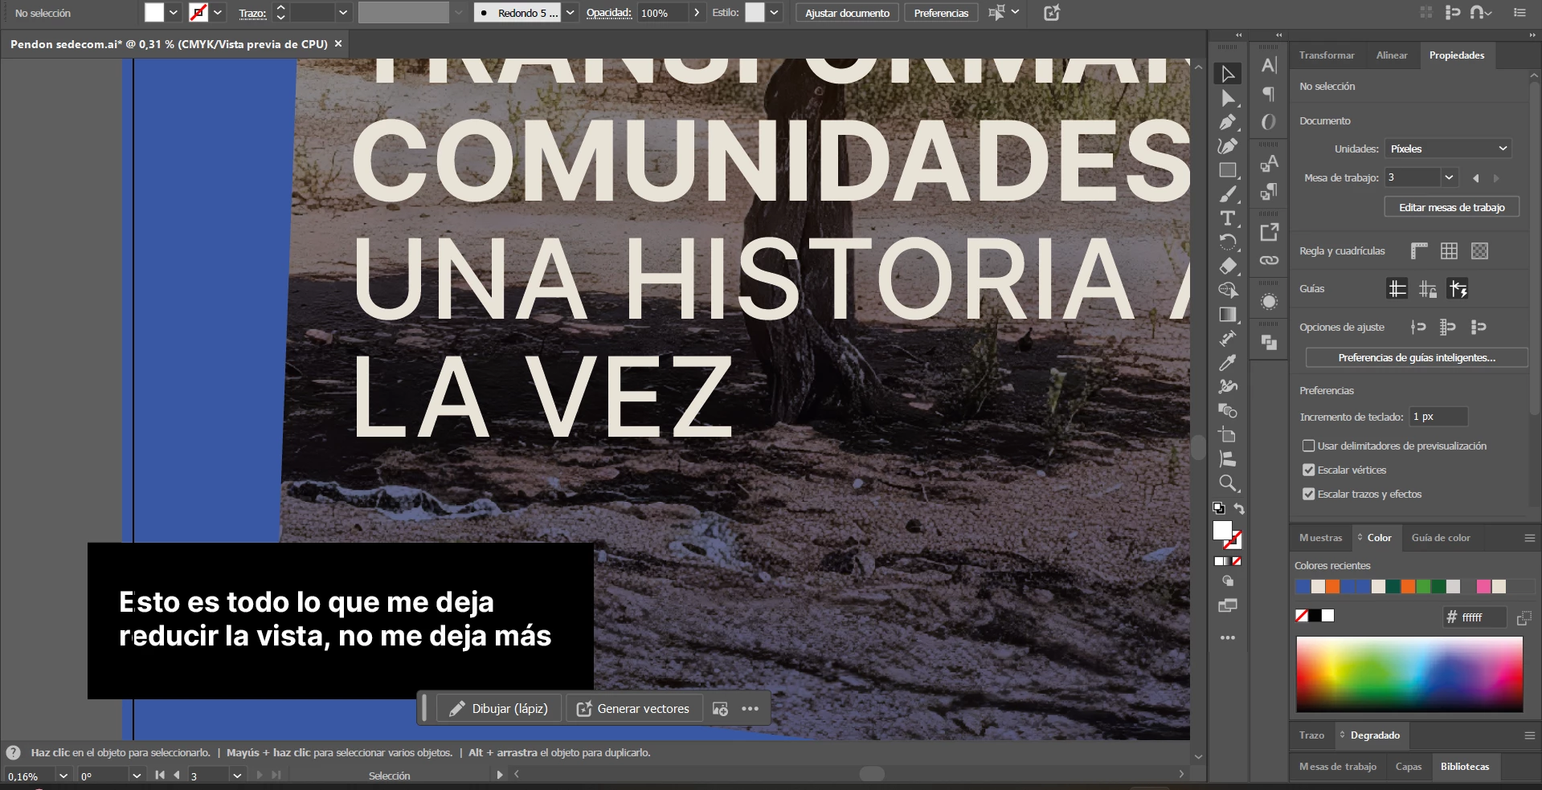Switch to the Alinear tab
The image size is (1542, 790).
click(1392, 55)
